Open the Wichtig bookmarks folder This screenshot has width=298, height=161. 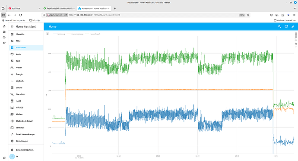point(35,20)
